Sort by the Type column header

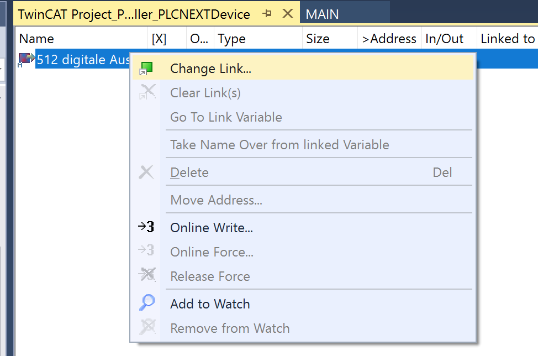pyautogui.click(x=258, y=39)
